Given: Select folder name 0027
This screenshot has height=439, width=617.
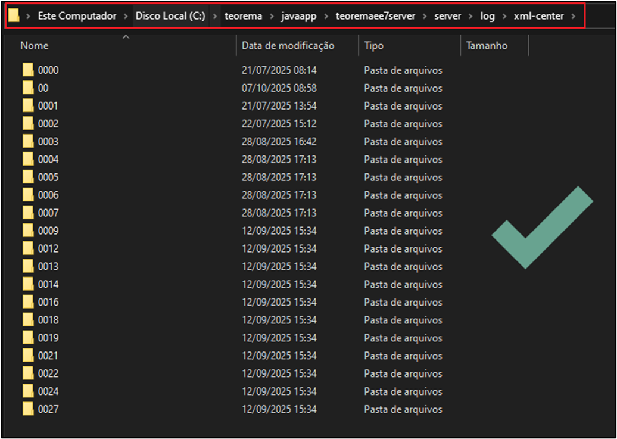Looking at the screenshot, I should click(48, 409).
